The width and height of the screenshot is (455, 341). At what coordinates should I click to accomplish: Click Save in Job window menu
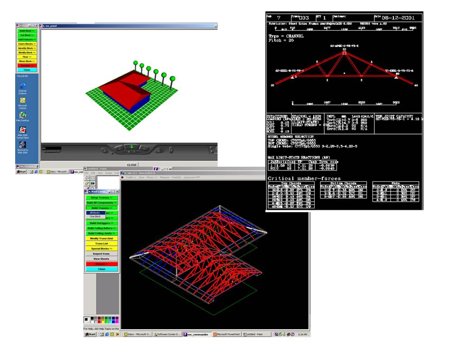point(141,177)
